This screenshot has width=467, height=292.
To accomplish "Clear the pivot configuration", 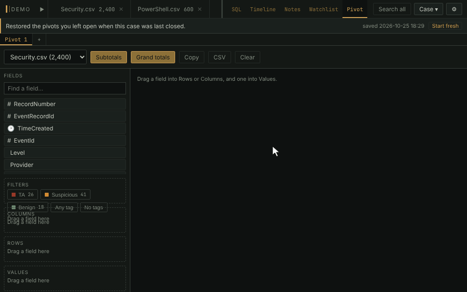I will pyautogui.click(x=248, y=57).
